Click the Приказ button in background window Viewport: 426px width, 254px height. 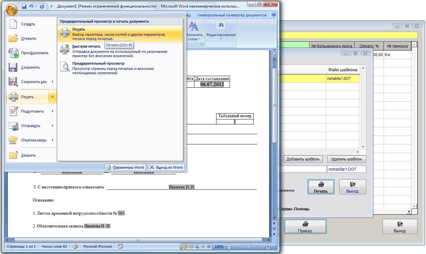(305, 226)
